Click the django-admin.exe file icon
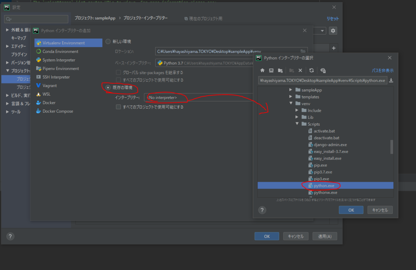Image resolution: width=416 pixels, height=270 pixels. click(x=310, y=145)
